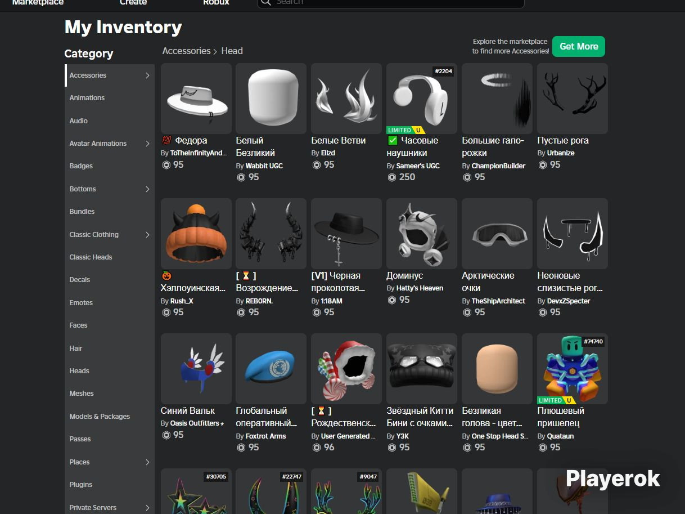Open creator link Urbanize
Viewport: 685px width, 514px height.
(561, 153)
